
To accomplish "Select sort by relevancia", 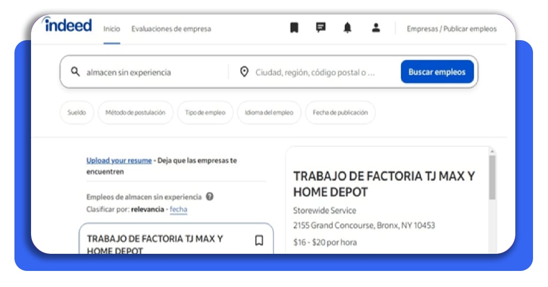I will tap(148, 209).
